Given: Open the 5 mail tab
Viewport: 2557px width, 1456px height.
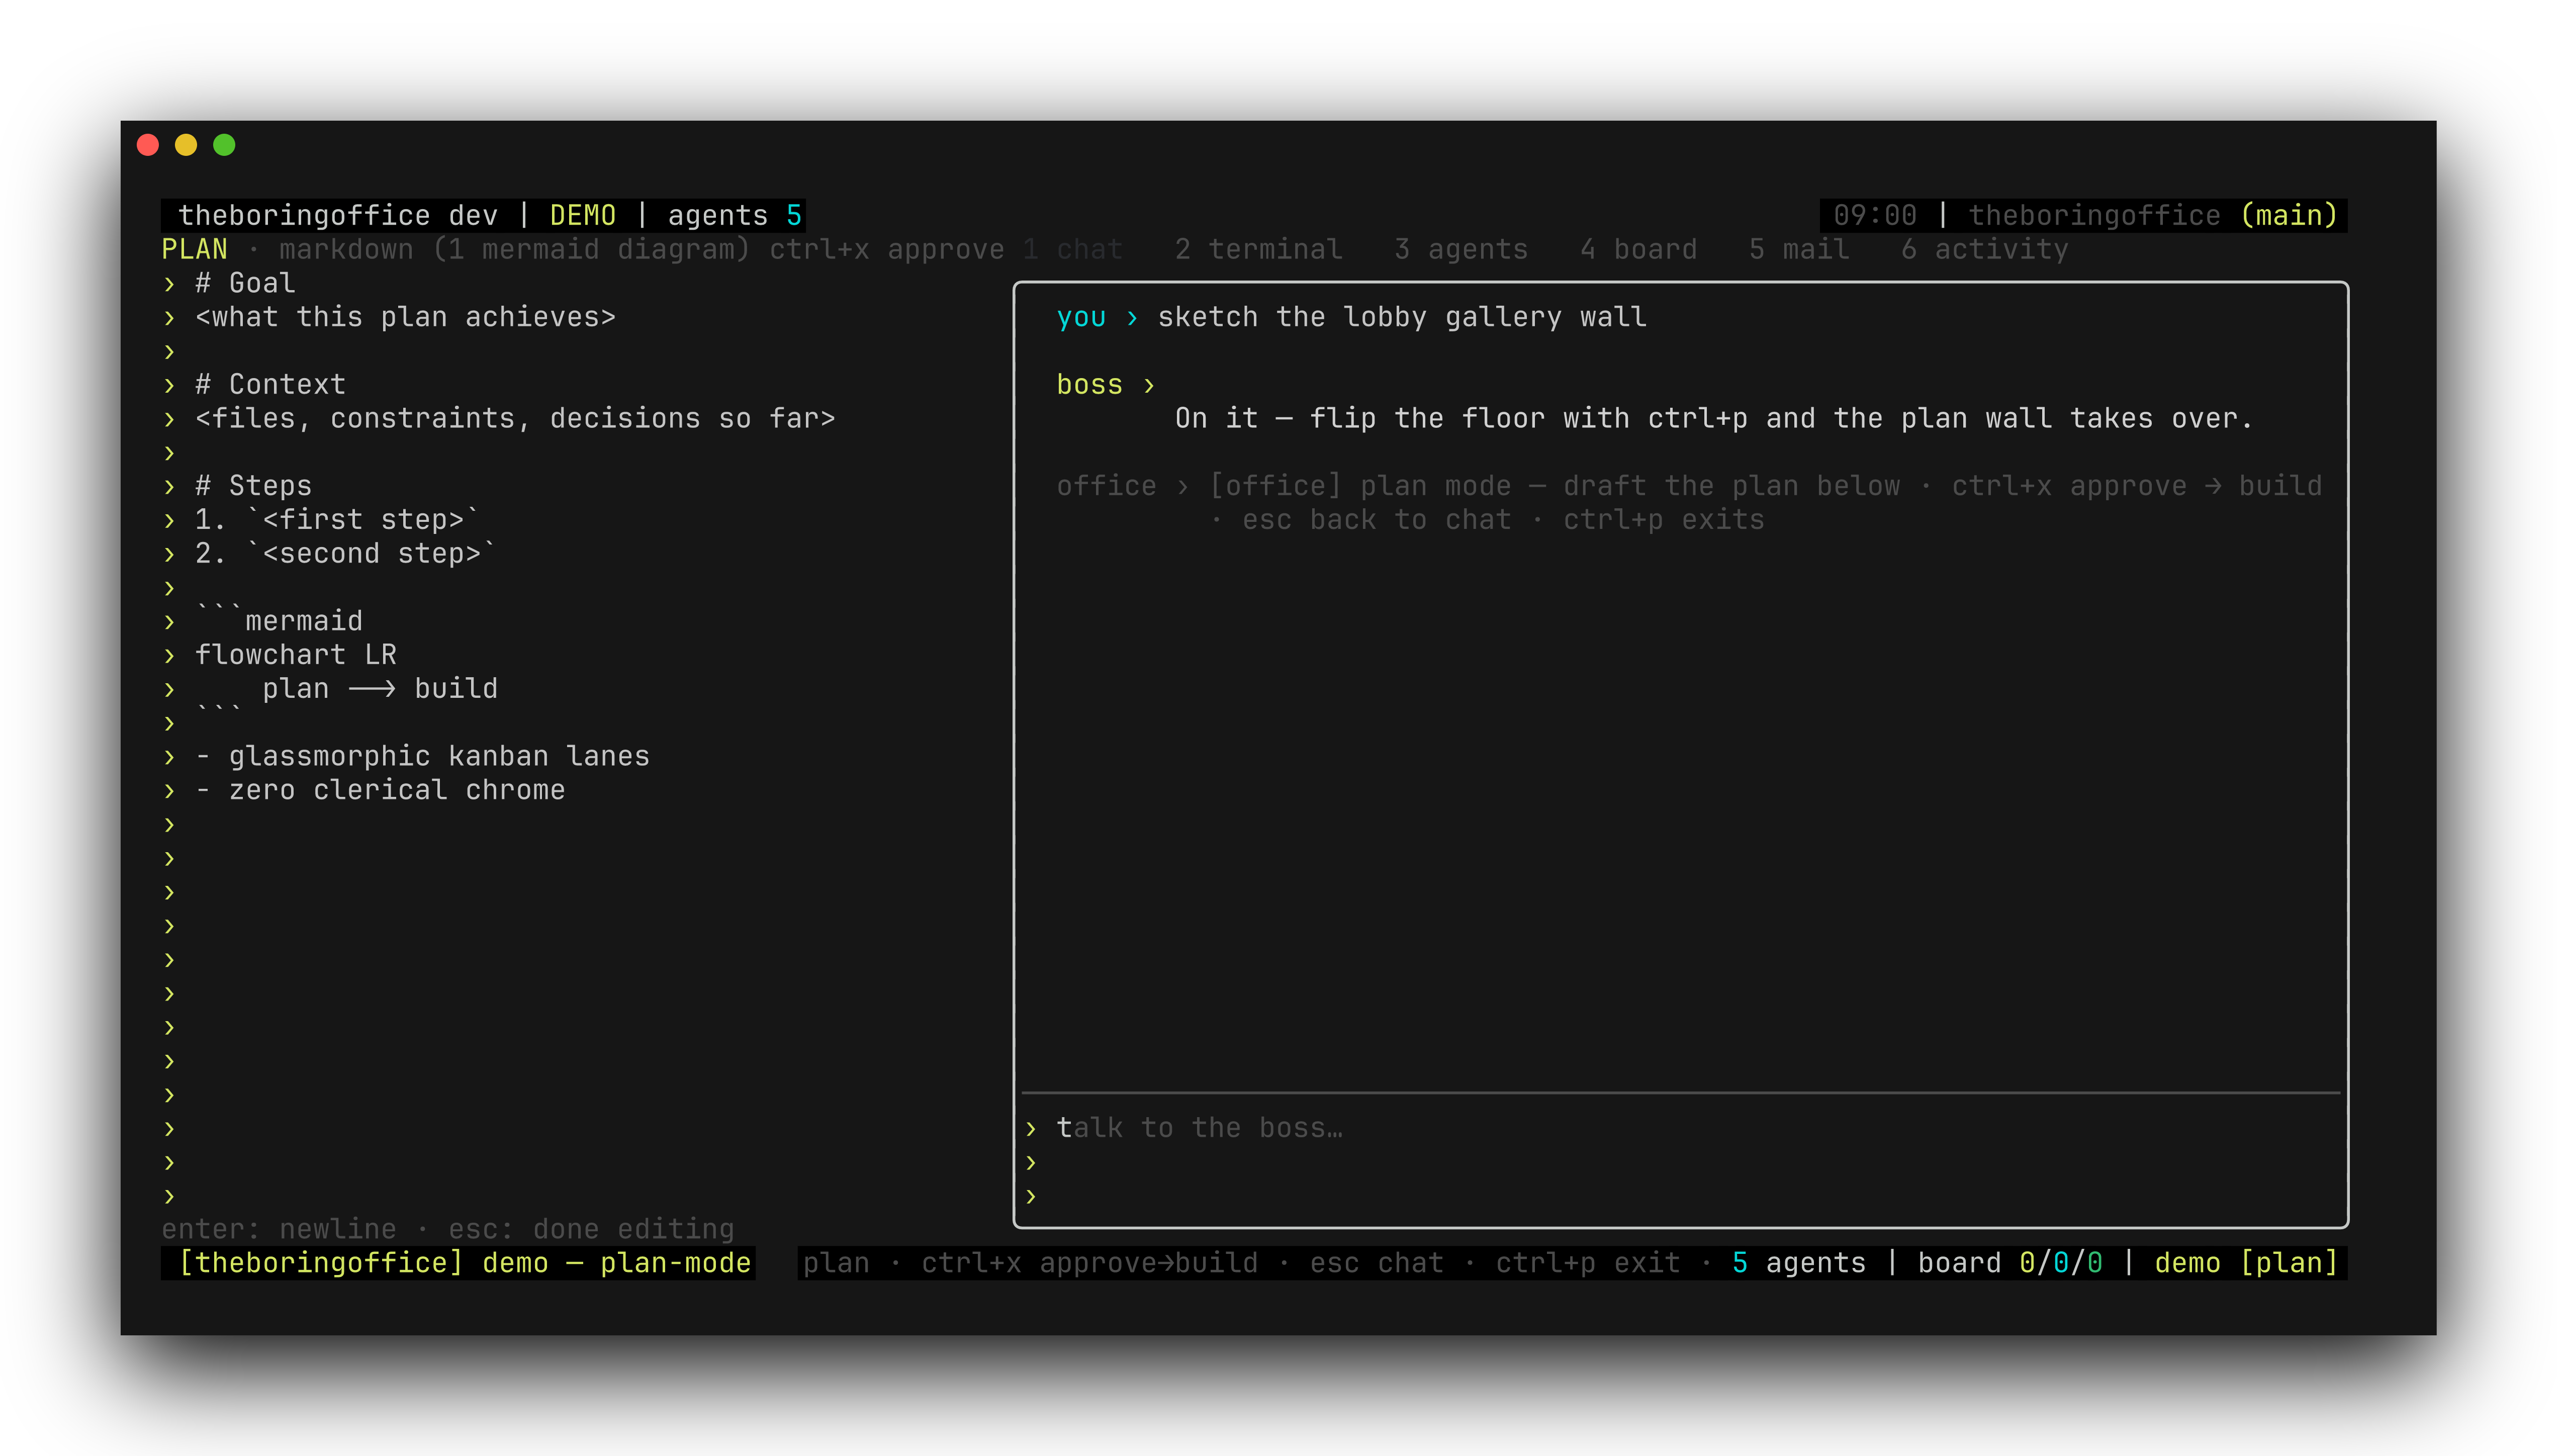Looking at the screenshot, I should (x=1799, y=249).
